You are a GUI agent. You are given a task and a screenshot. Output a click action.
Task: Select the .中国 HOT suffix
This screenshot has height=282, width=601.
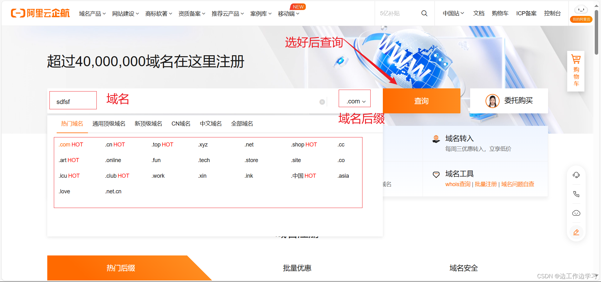(304, 176)
